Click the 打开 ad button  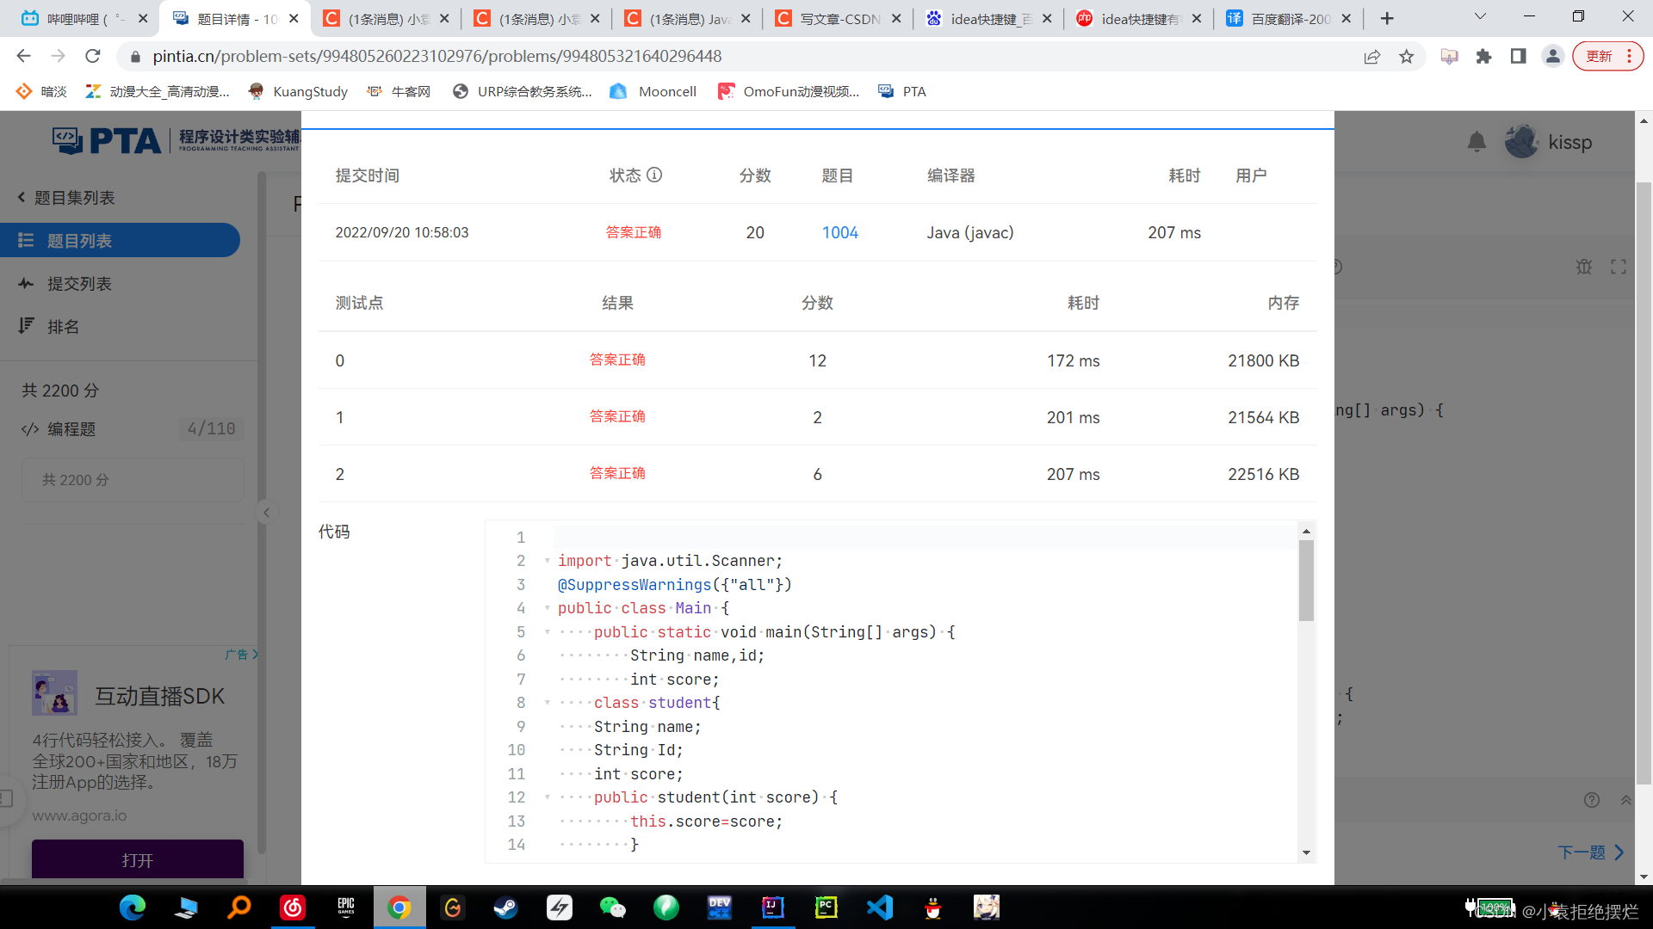tap(138, 859)
